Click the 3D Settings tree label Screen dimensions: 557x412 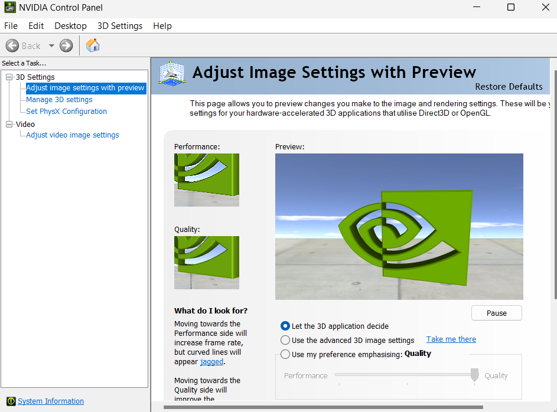pyautogui.click(x=35, y=77)
